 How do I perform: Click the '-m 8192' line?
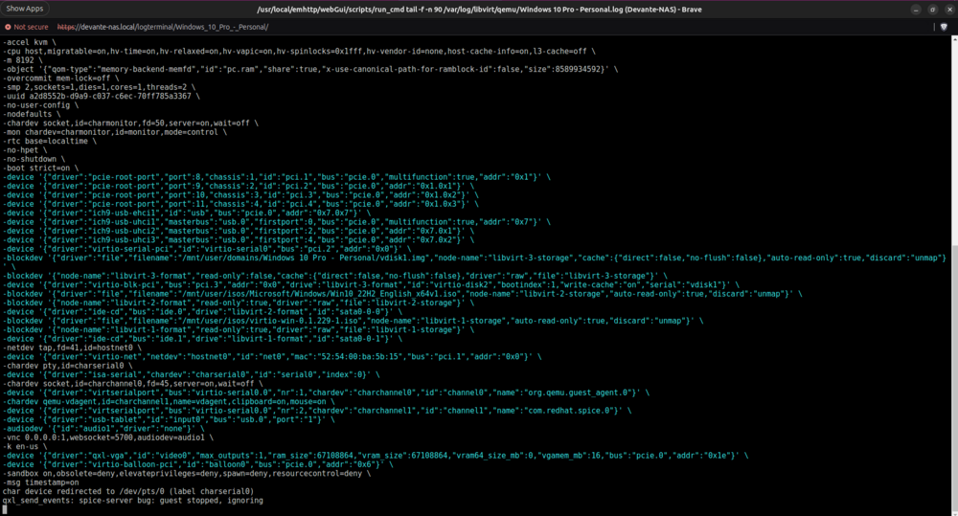[23, 60]
